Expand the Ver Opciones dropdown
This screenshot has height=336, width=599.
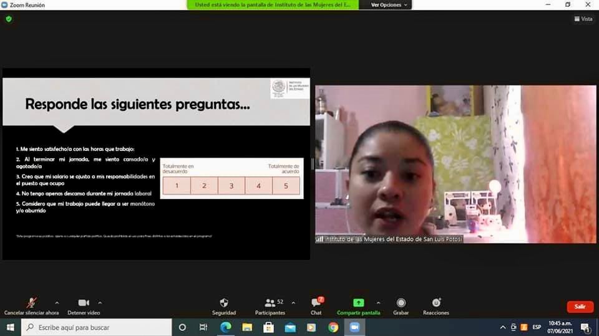pyautogui.click(x=389, y=5)
